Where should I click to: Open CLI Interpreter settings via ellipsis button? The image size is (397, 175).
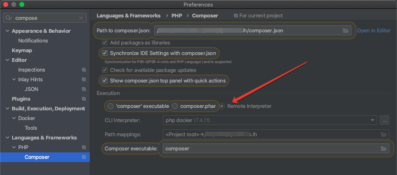coord(384,120)
